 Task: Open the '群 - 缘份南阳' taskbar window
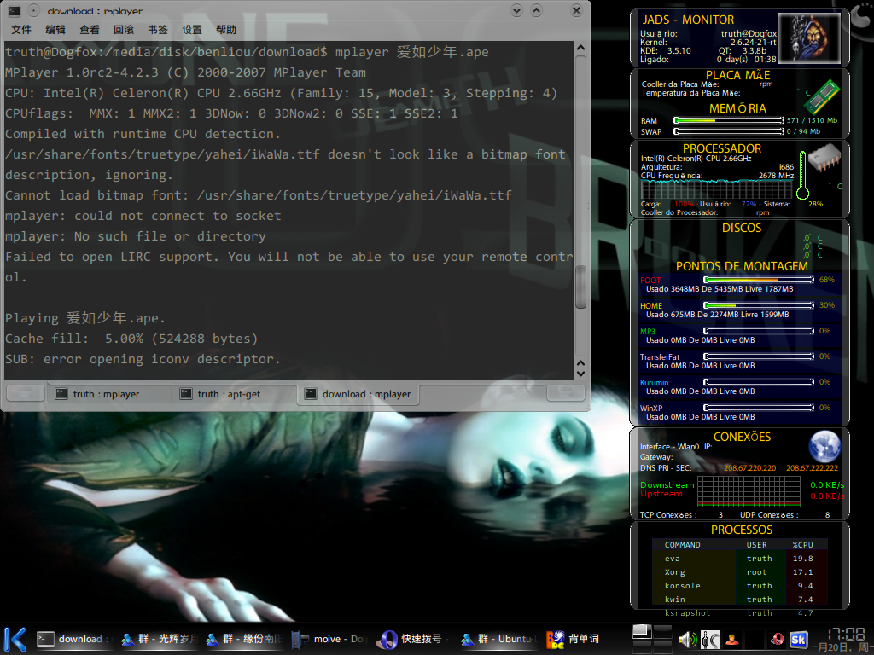click(244, 639)
